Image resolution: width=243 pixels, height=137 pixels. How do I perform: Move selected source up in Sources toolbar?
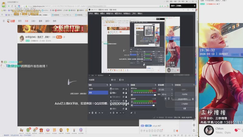[120, 113]
